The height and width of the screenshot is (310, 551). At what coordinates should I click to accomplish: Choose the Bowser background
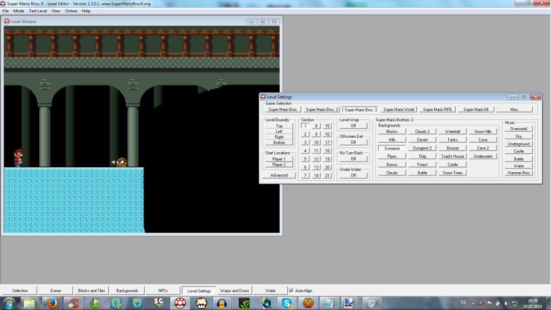pyautogui.click(x=453, y=148)
